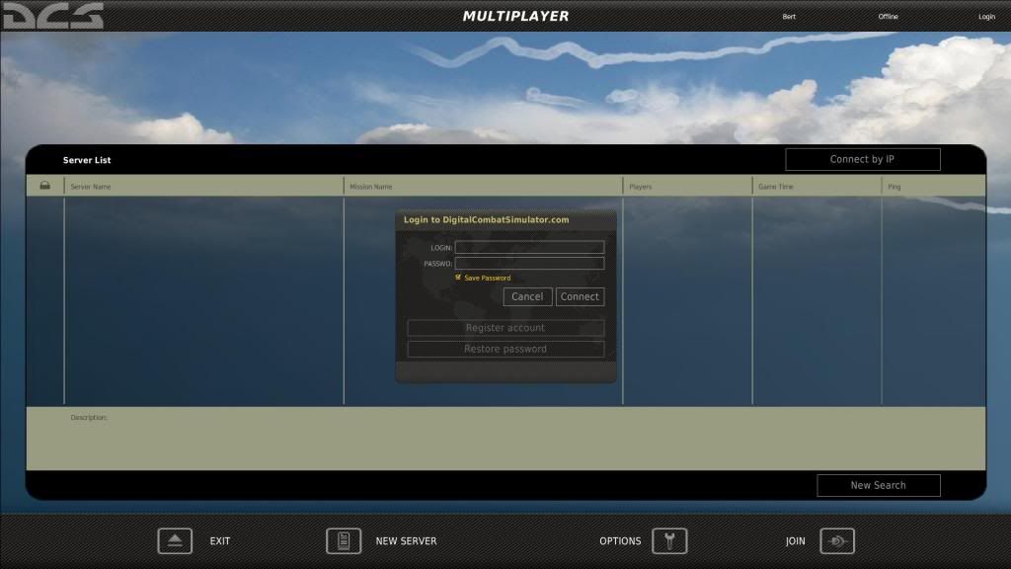
Task: Sort servers by Players column
Action: point(686,186)
